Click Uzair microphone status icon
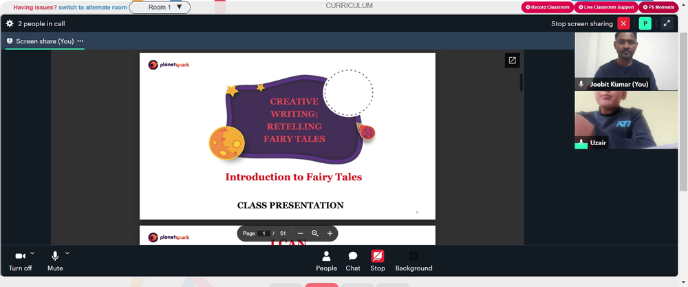The image size is (688, 287). [x=581, y=142]
